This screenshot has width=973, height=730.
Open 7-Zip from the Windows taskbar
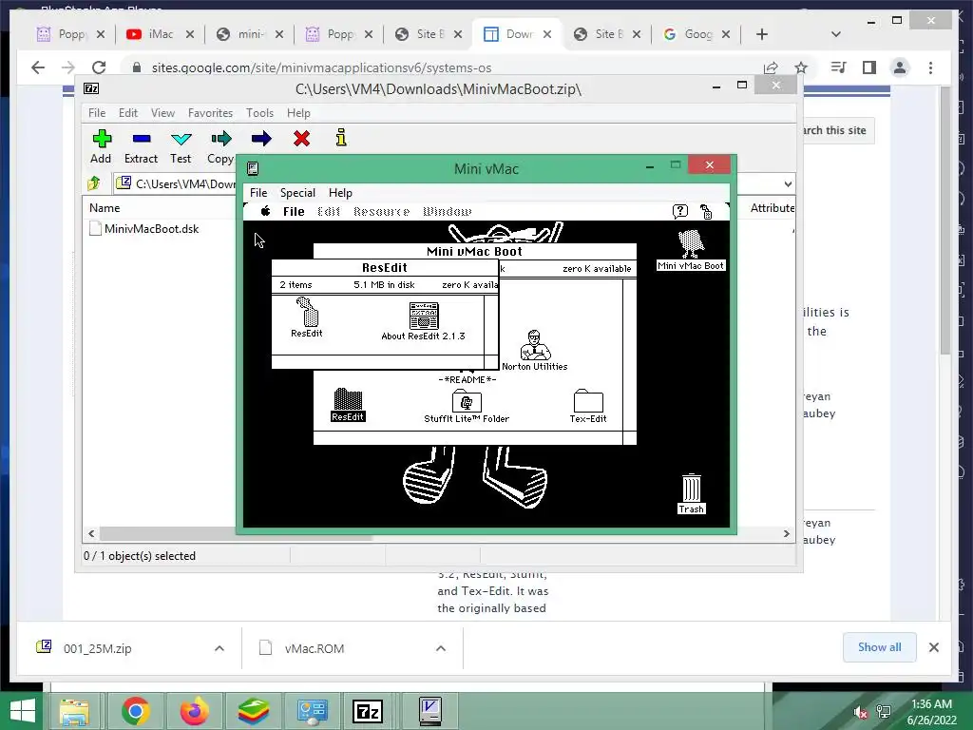368,711
